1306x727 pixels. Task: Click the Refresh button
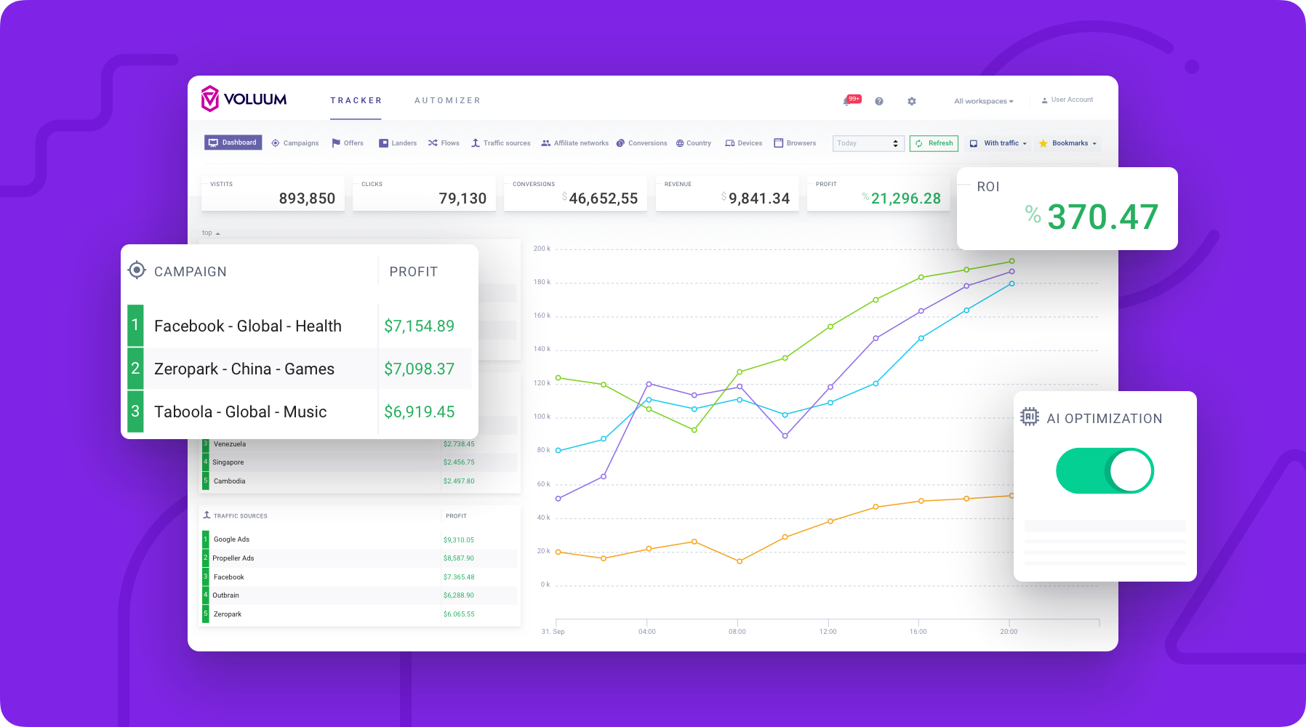(x=934, y=143)
